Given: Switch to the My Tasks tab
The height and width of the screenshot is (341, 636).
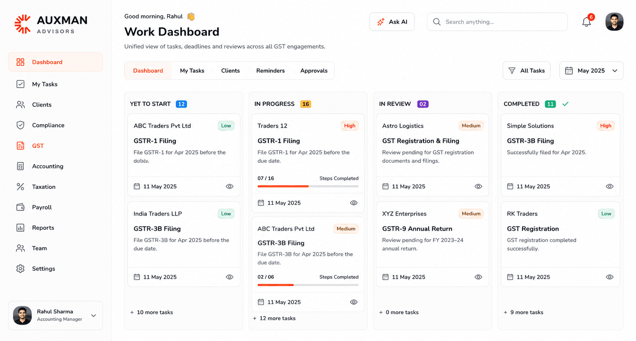Looking at the screenshot, I should tap(192, 71).
